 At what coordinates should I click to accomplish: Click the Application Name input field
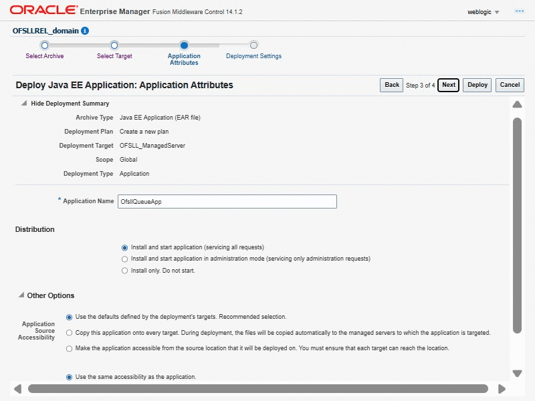(227, 202)
